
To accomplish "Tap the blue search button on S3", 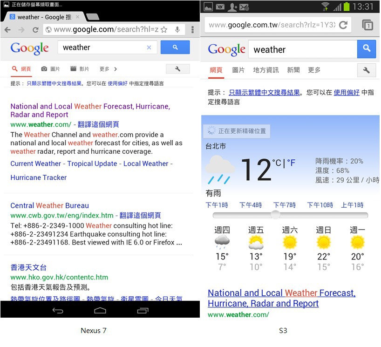I will [367, 49].
